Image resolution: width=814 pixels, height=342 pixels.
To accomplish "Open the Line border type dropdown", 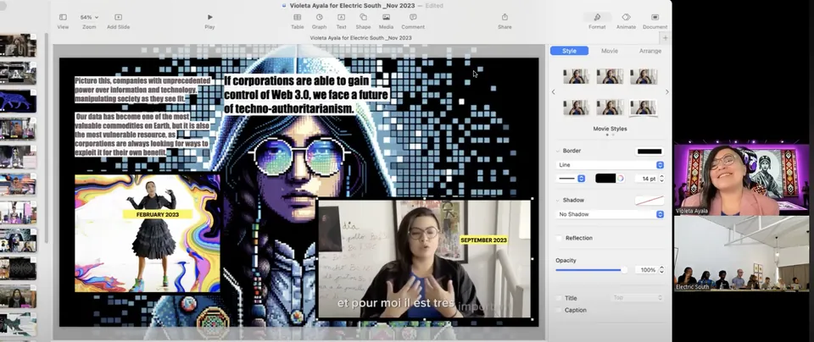I will [x=610, y=165].
